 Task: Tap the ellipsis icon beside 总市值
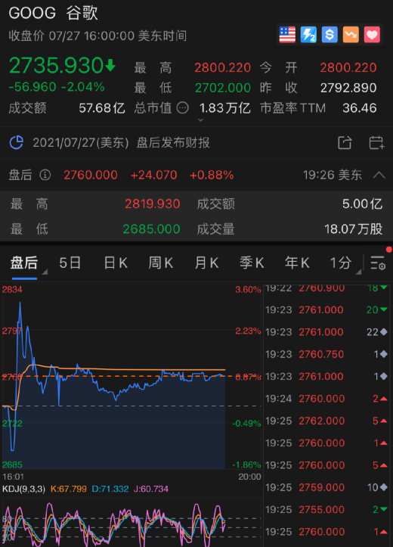click(183, 107)
